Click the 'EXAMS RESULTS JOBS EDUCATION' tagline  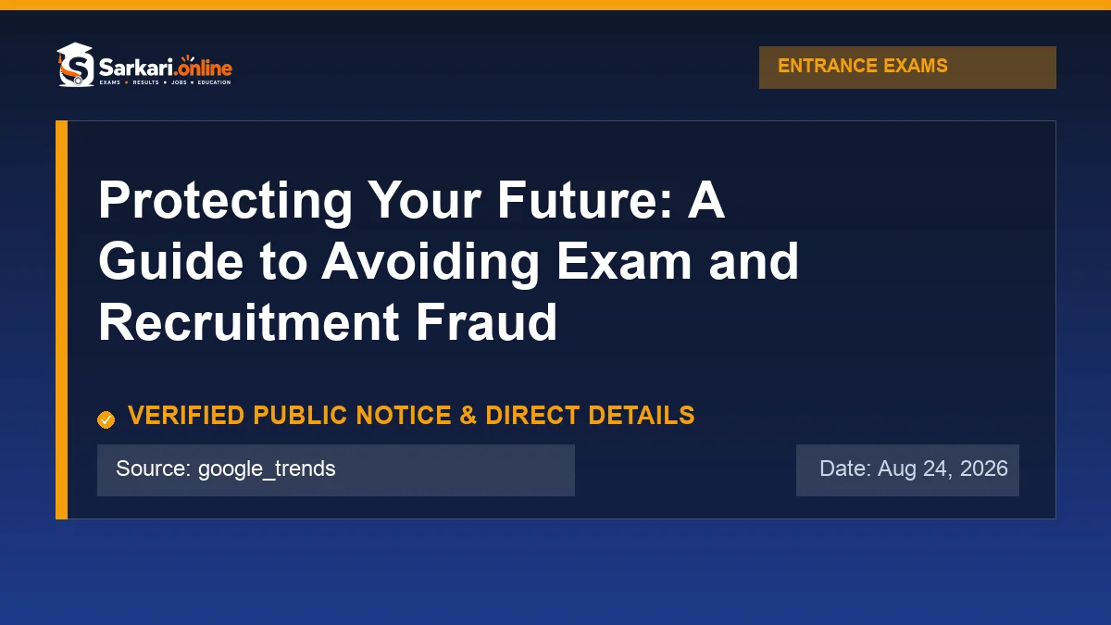(x=165, y=83)
